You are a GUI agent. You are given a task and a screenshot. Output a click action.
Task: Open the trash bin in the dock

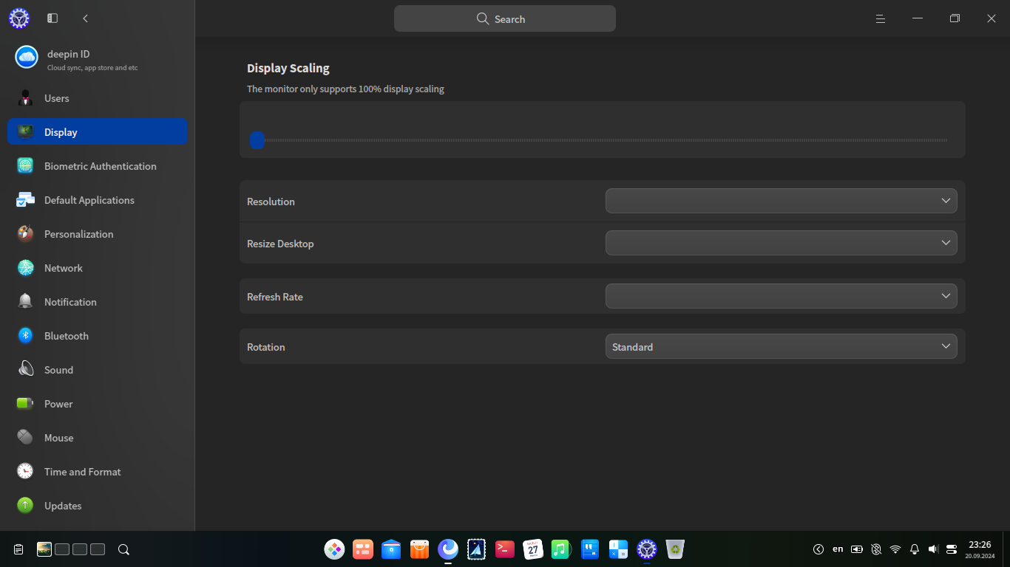point(675,549)
